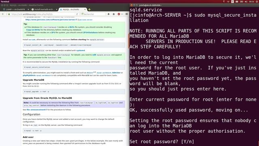Click 'Set root password? [Y/n]' prompt in terminal
The image size is (259, 146).
click(162, 142)
